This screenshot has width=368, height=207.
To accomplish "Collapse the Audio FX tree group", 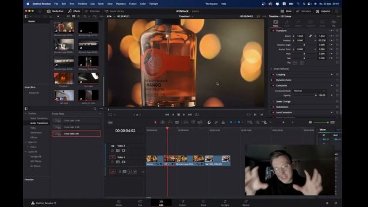I will coord(26,152).
